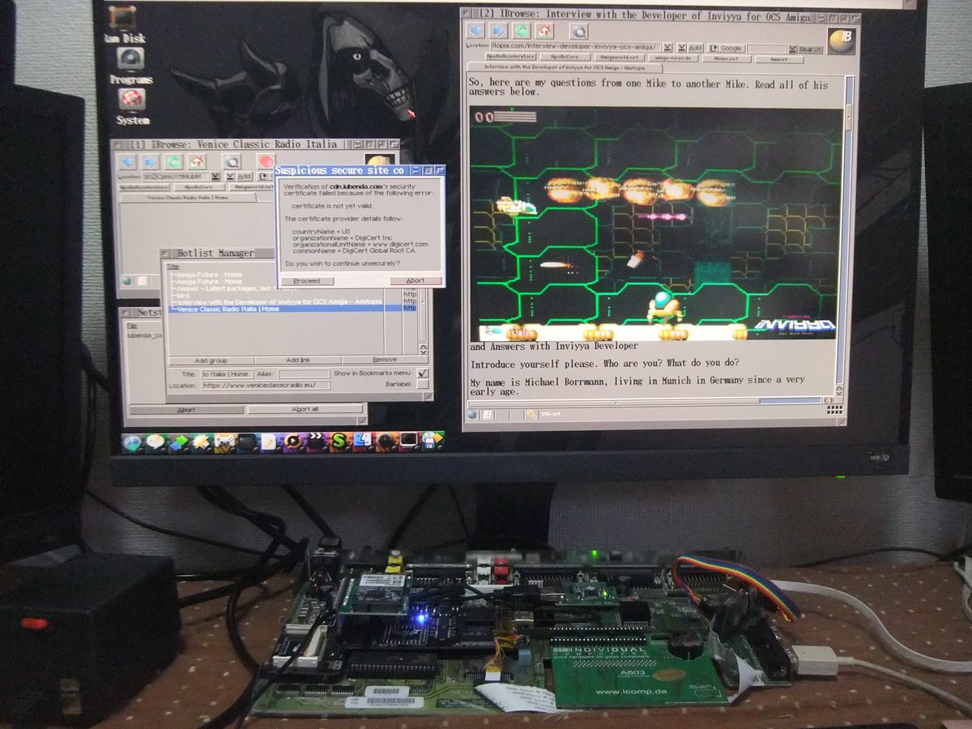Open the amiga-news.de bookmark in interview window
Screen dimensions: 972x729
coord(673,58)
